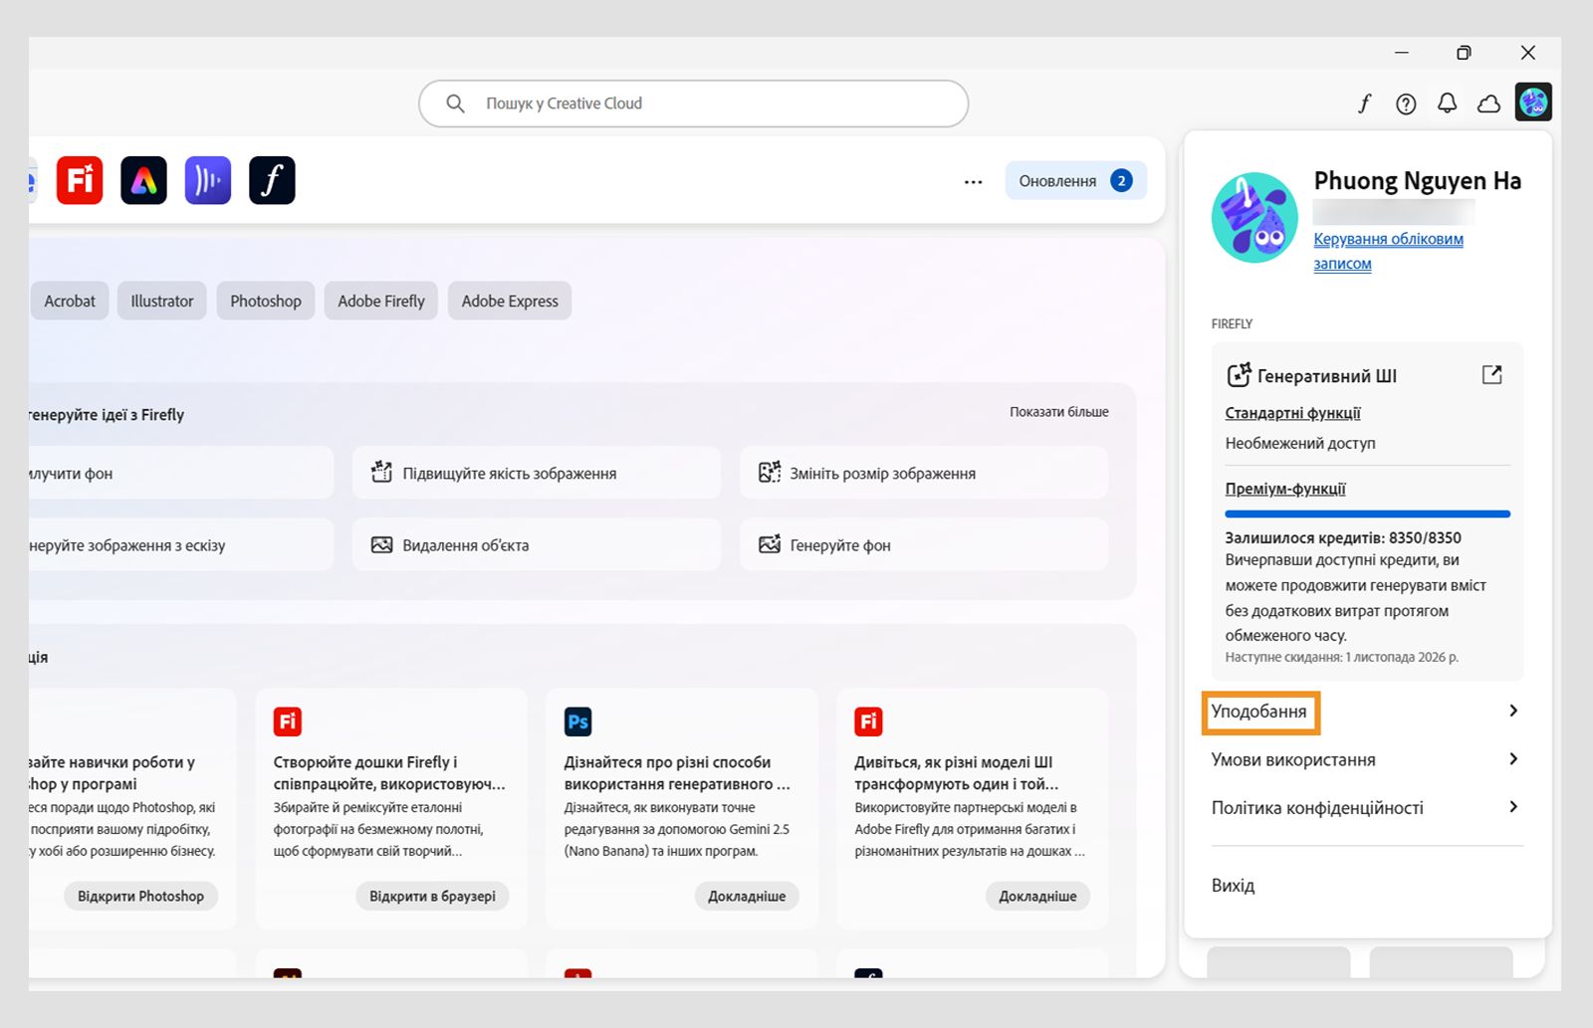Click the large profile picture in the account panel
This screenshot has height=1028, width=1593.
[x=1254, y=217]
